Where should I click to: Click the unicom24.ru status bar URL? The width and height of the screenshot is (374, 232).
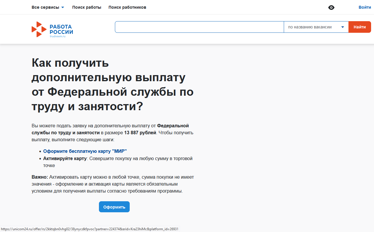pos(90,229)
